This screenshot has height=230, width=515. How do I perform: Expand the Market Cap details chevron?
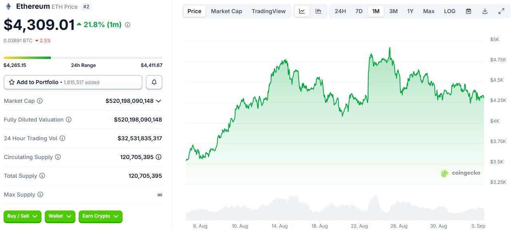pyautogui.click(x=158, y=101)
